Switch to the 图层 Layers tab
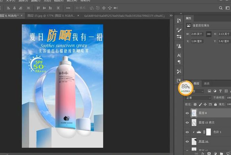Screen dimensions: 231x155 pyautogui.click(x=196, y=83)
